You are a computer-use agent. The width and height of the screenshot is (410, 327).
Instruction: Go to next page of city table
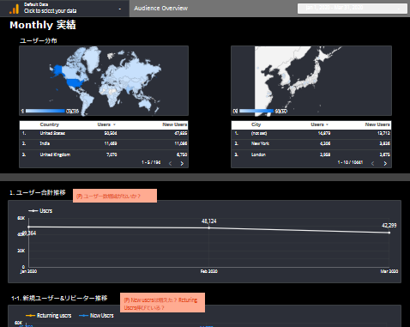point(385,163)
